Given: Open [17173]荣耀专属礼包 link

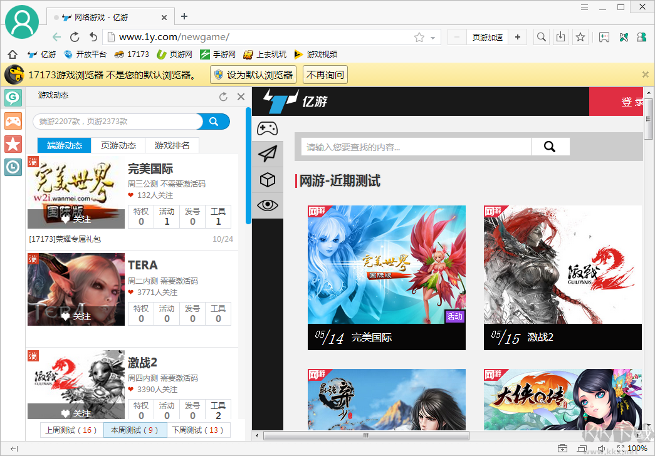Looking at the screenshot, I should coord(65,239).
